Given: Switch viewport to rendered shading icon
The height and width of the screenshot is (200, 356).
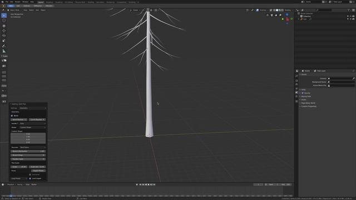Looking at the screenshot, I should (x=283, y=10).
